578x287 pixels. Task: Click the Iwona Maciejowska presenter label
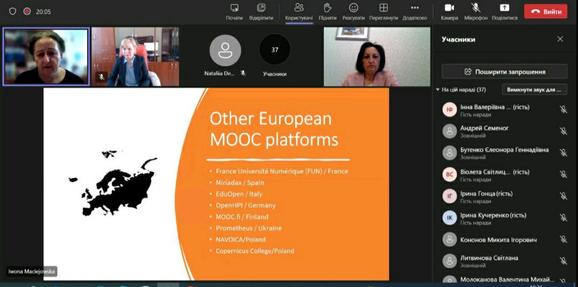tap(32, 272)
